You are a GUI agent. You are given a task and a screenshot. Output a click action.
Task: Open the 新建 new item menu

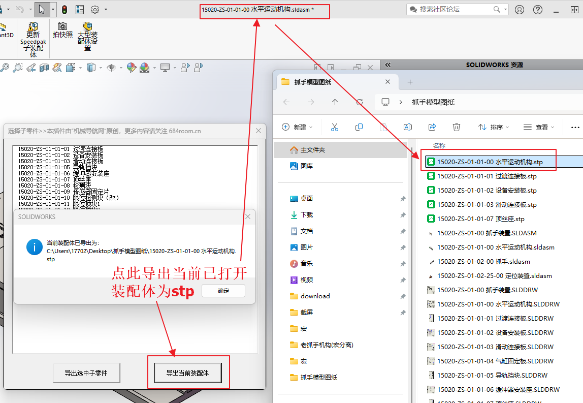pos(297,127)
